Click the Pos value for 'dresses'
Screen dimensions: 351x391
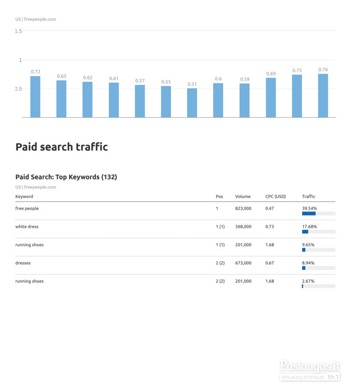220,263
